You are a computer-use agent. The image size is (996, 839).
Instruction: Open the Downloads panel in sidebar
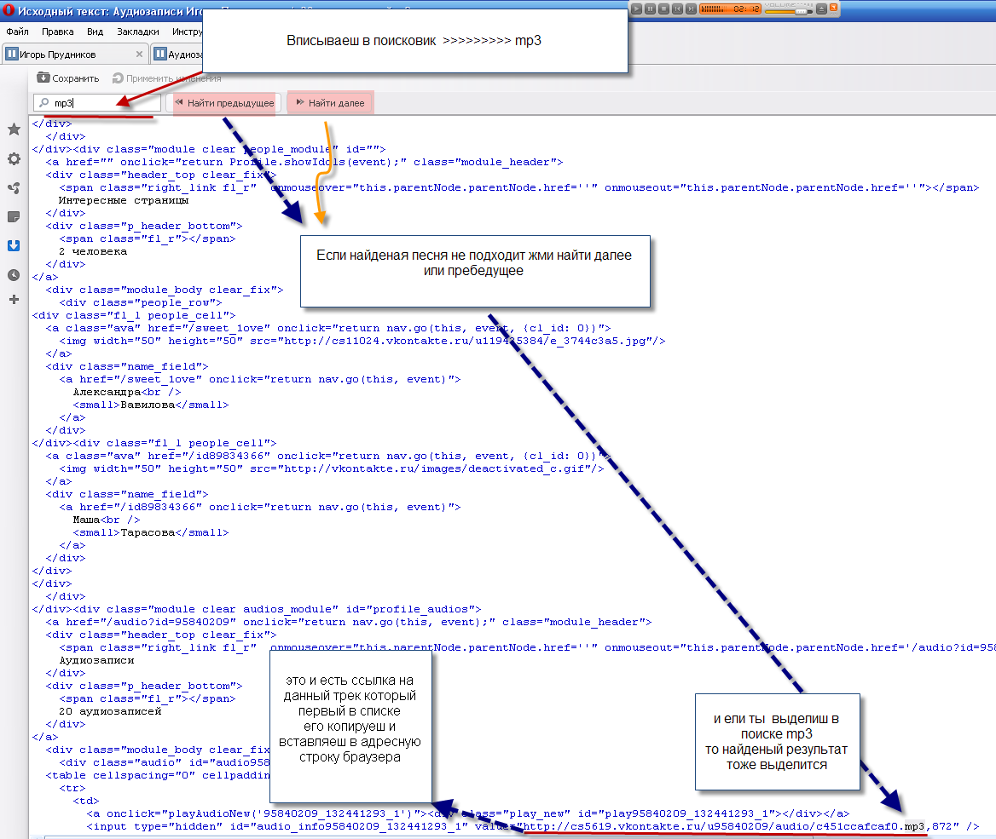click(14, 245)
